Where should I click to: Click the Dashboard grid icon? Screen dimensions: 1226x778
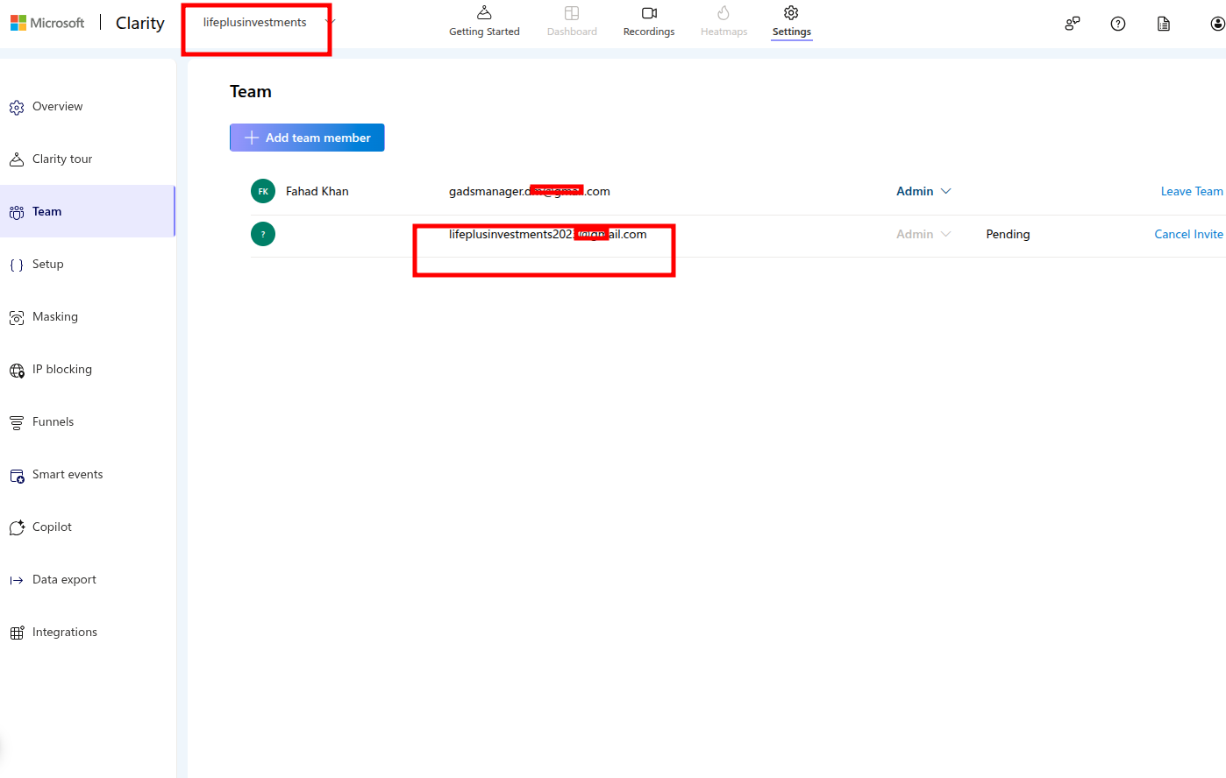point(572,13)
